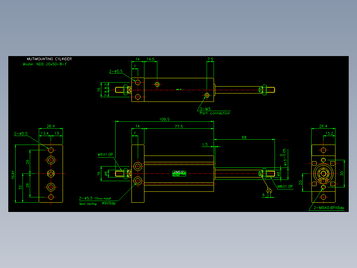Select the 6 dimension near wrench flat
The width and height of the screenshot is (357, 268).
264,195
